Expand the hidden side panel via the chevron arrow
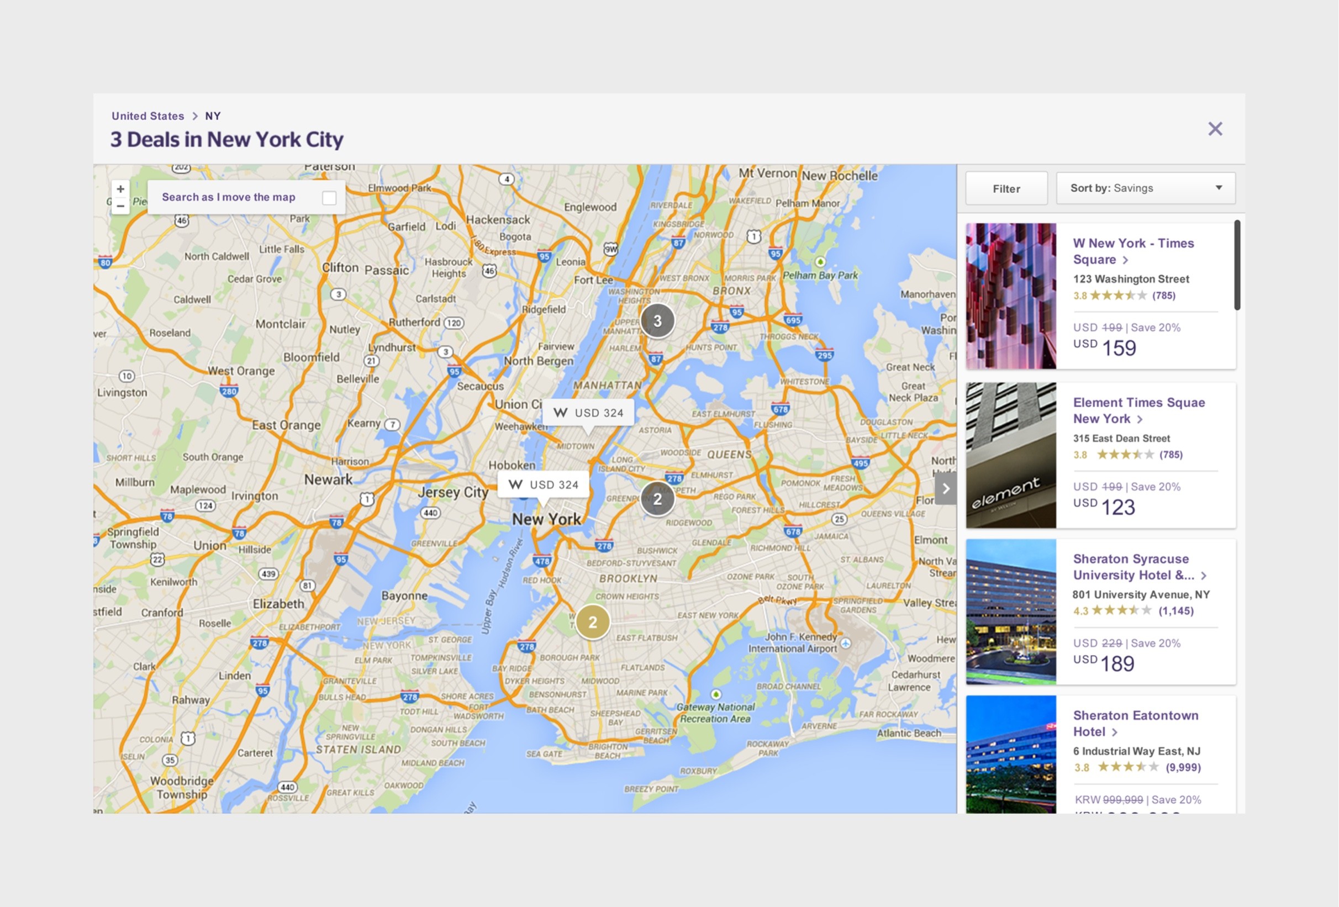Viewport: 1339px width, 907px height. tap(946, 488)
